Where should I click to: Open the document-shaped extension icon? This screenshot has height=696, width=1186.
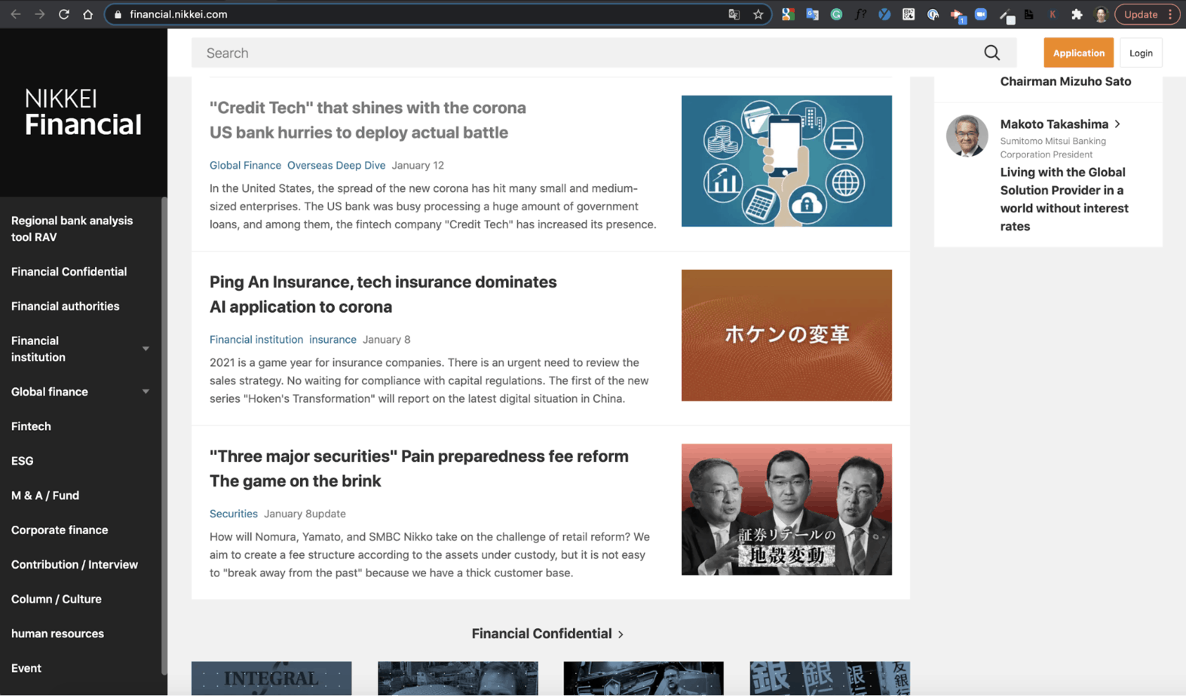tap(1028, 14)
